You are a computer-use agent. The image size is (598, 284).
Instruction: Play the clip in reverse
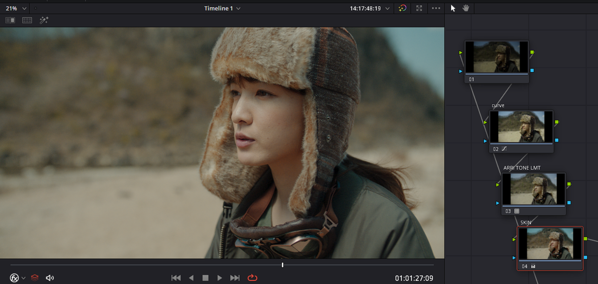pyautogui.click(x=191, y=278)
